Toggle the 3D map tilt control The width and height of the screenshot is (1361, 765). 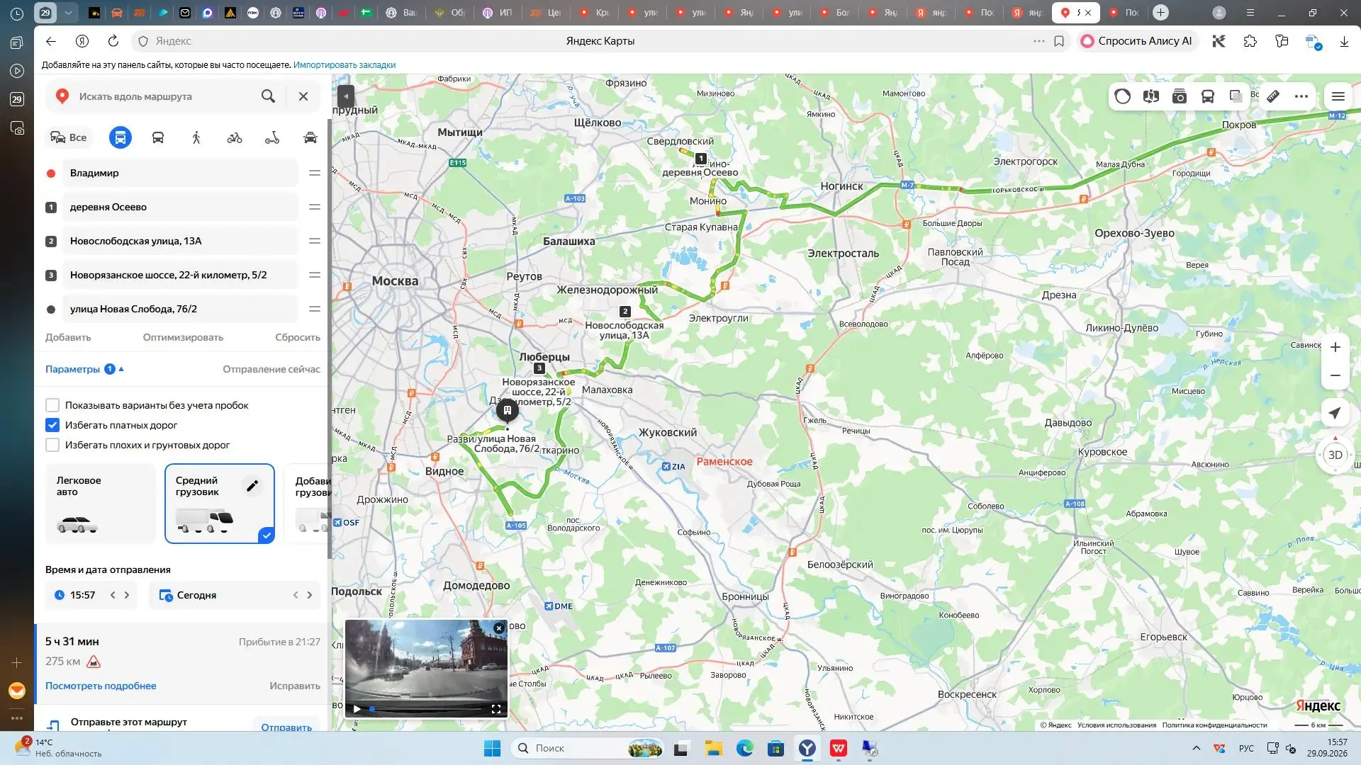point(1335,455)
